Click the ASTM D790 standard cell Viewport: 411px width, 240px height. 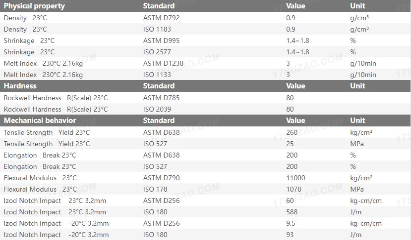[x=162, y=178]
